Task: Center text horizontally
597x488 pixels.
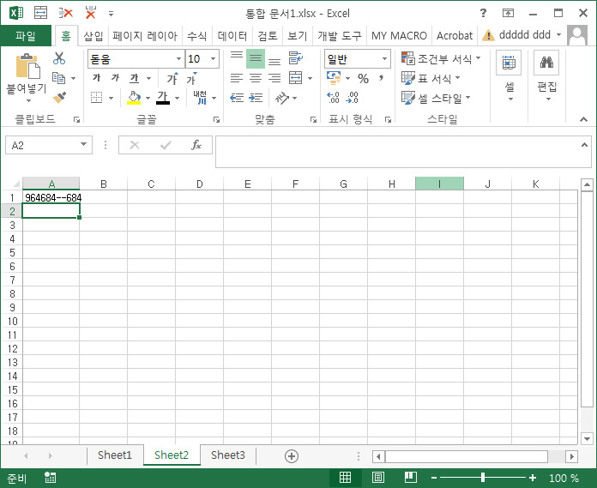Action: click(256, 78)
